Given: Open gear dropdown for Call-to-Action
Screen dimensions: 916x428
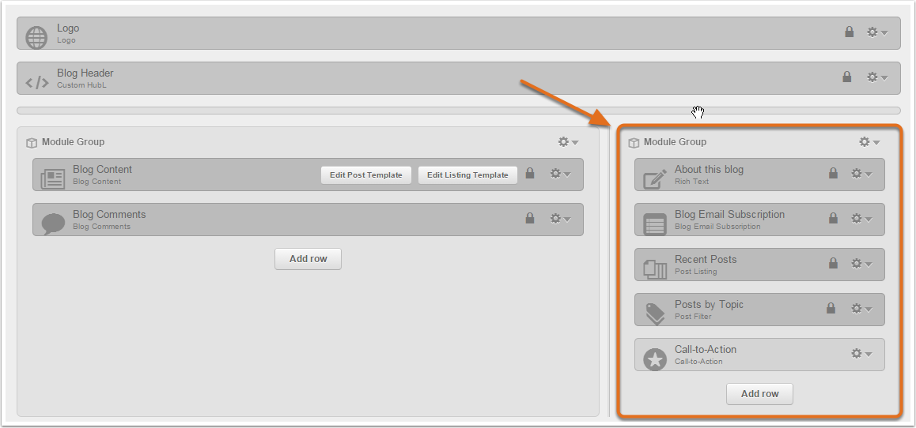Looking at the screenshot, I should point(861,353).
